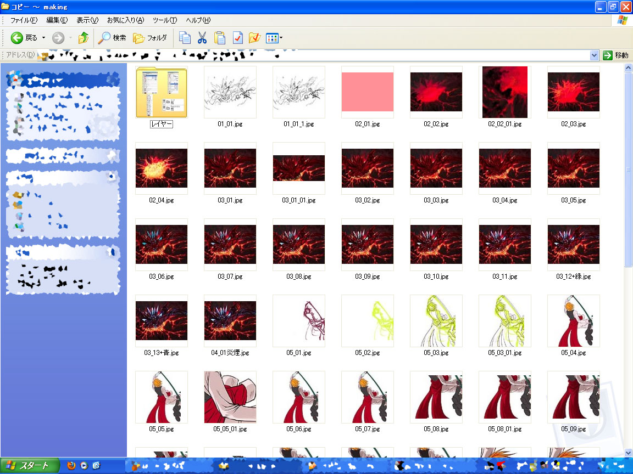This screenshot has height=474, width=633.
Task: Click the Cut scissors icon
Action: point(202,38)
